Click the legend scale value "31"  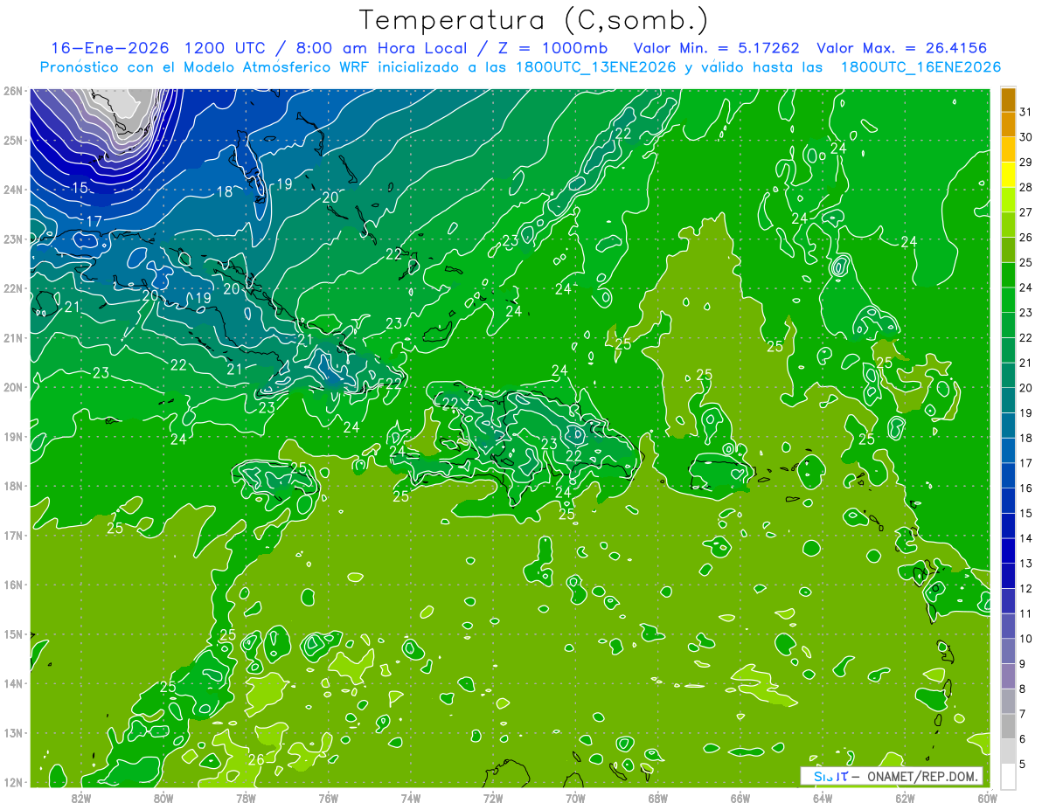click(x=1025, y=112)
